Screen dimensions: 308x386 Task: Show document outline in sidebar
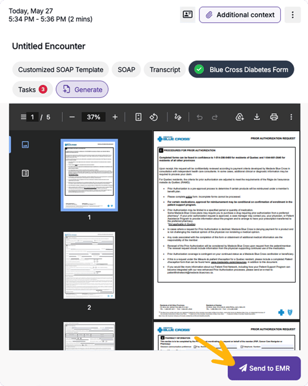point(25,174)
